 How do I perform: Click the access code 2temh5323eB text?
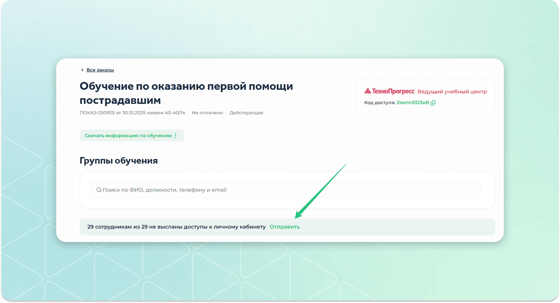[412, 103]
